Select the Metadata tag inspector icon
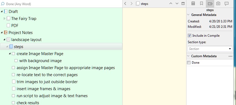The height and width of the screenshot is (105, 236). point(210,4)
